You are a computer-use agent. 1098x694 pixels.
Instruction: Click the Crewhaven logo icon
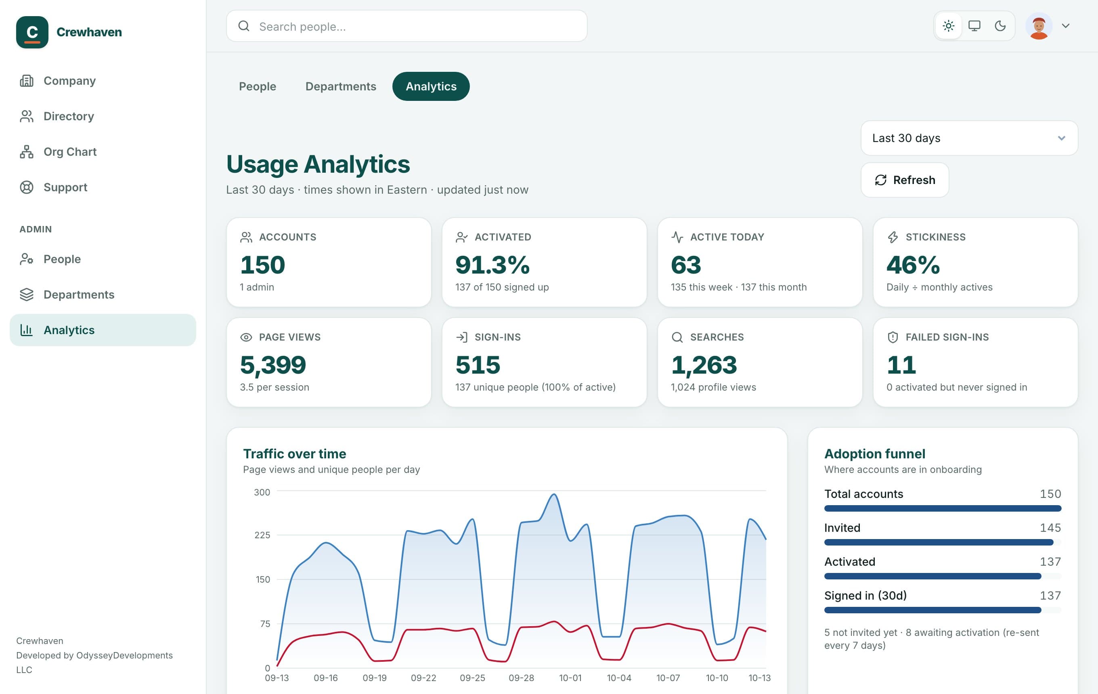32,32
